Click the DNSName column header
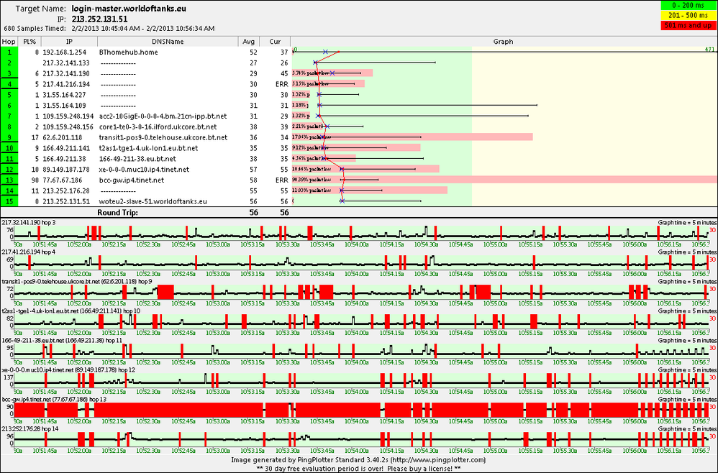 click(x=168, y=42)
